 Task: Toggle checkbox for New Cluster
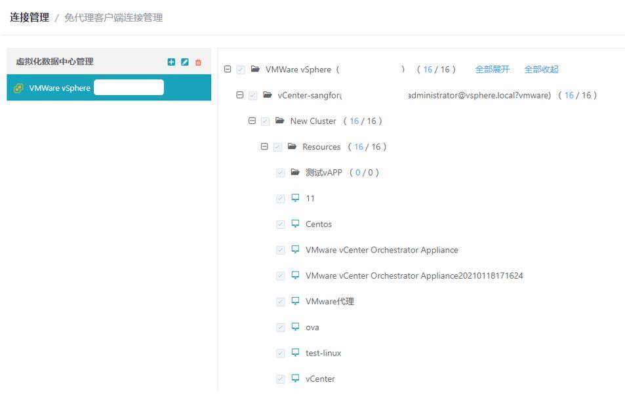click(265, 121)
